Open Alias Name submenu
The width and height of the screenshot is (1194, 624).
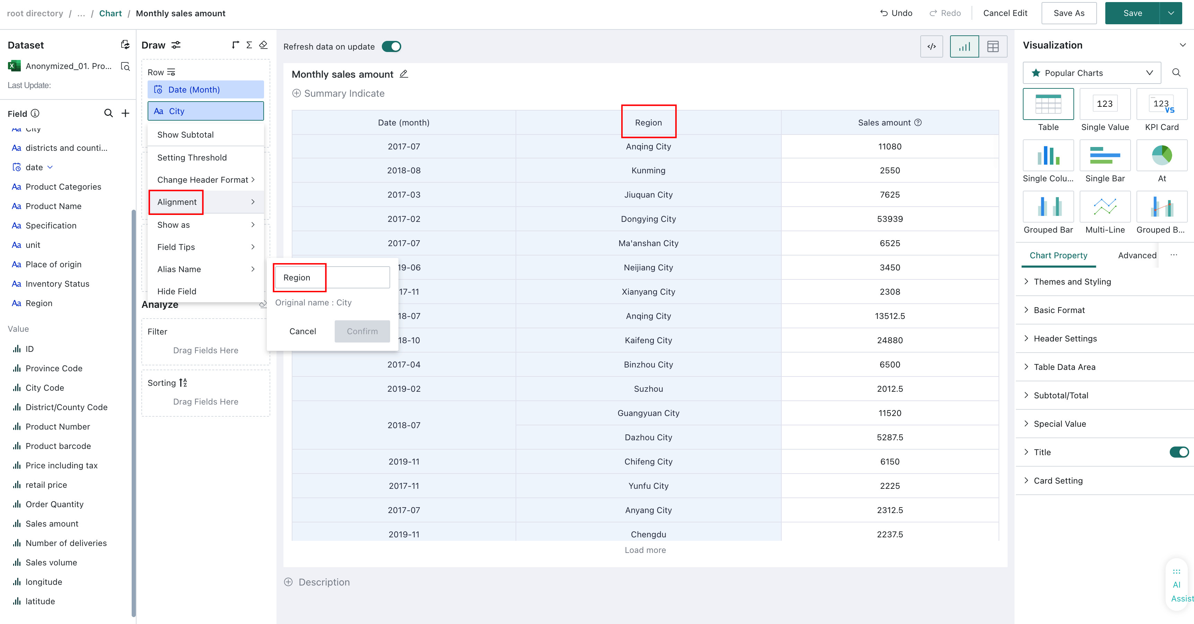coord(205,269)
